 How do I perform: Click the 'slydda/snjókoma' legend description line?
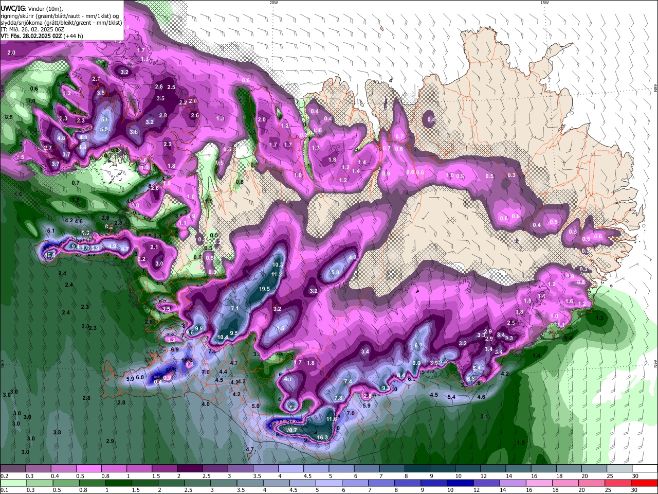click(x=61, y=23)
